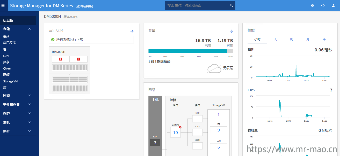Click the top disk shelf graphic
The height and width of the screenshot is (156, 340).
pyautogui.click(x=70, y=68)
